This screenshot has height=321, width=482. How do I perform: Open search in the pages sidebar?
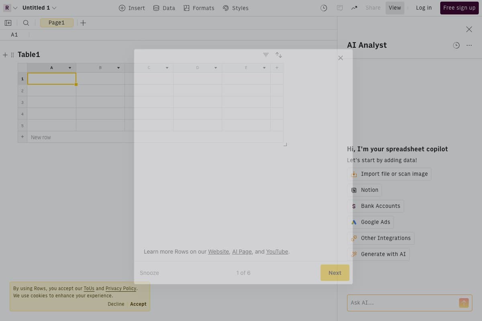click(26, 23)
